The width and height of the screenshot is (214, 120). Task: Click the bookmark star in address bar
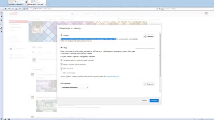(159, 9)
